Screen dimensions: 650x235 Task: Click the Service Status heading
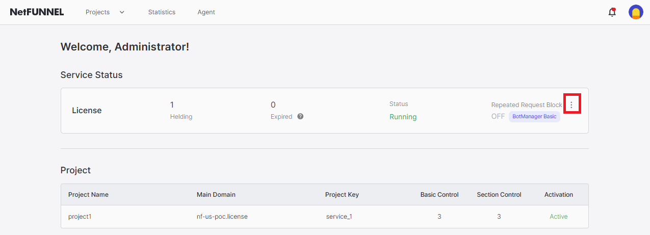pyautogui.click(x=92, y=75)
